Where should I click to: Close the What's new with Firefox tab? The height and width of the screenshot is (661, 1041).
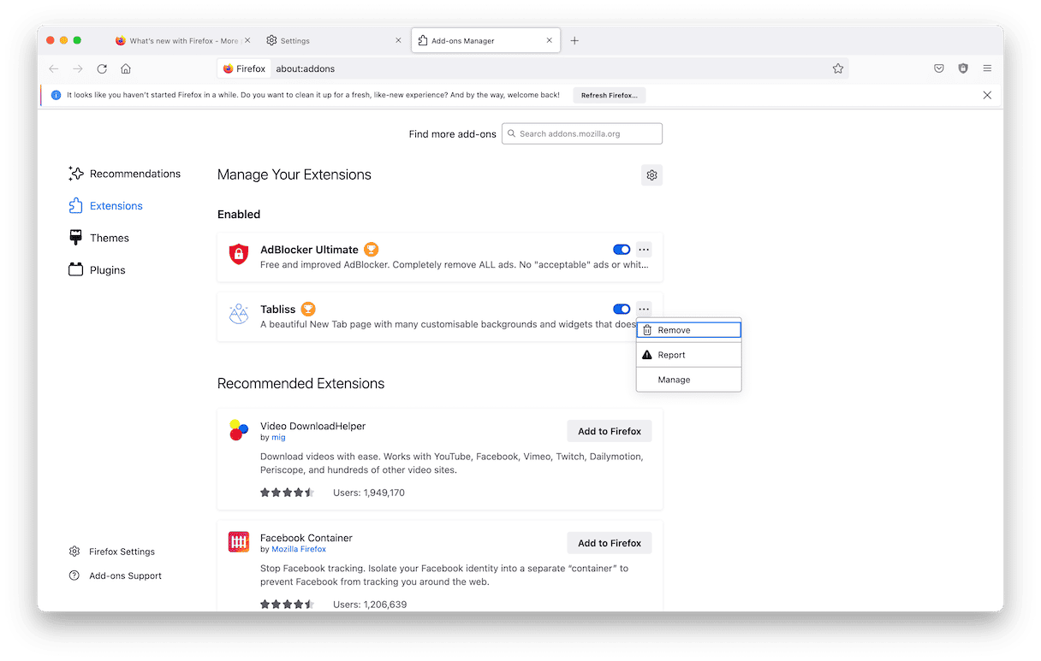(x=247, y=40)
